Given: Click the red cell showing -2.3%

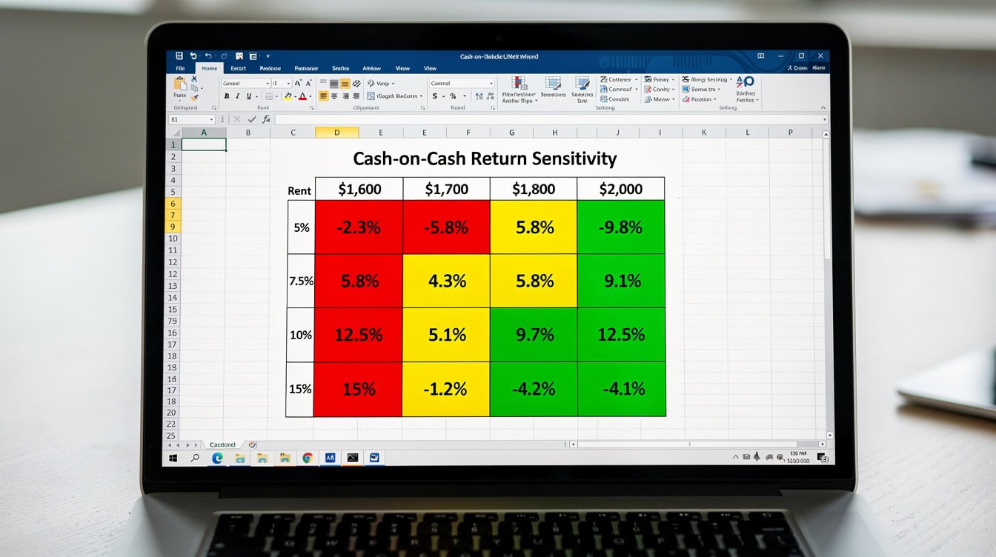Looking at the screenshot, I should pyautogui.click(x=359, y=227).
